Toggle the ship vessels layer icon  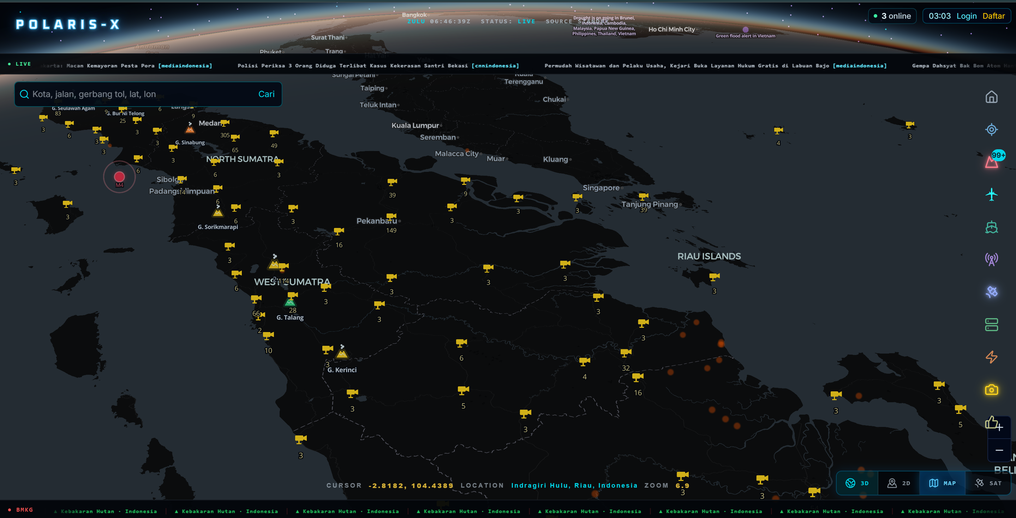(991, 227)
